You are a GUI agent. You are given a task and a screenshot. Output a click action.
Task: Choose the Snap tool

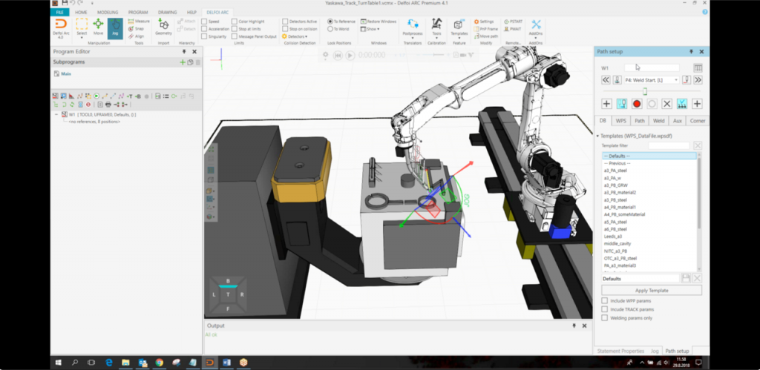coord(137,29)
